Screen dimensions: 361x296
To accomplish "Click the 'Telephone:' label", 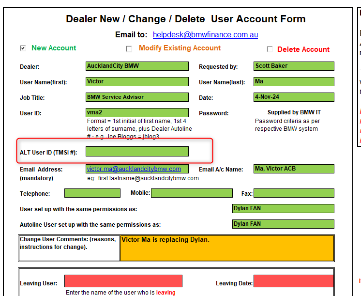I will pyautogui.click(x=35, y=194).
